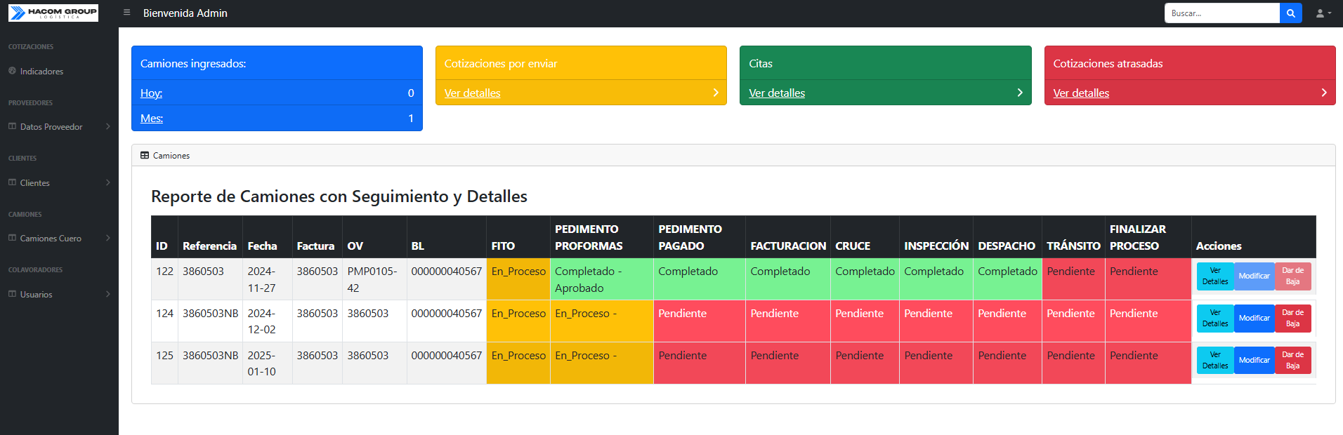Click arrow icon on Cotizaciones por enviar card

pyautogui.click(x=715, y=93)
